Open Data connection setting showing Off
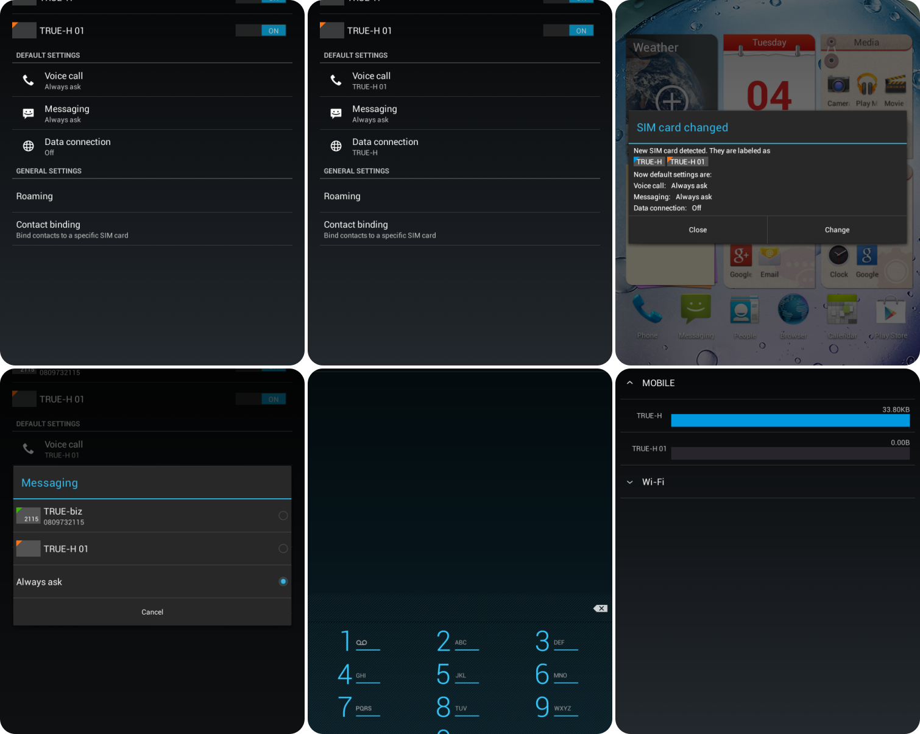 tap(152, 146)
